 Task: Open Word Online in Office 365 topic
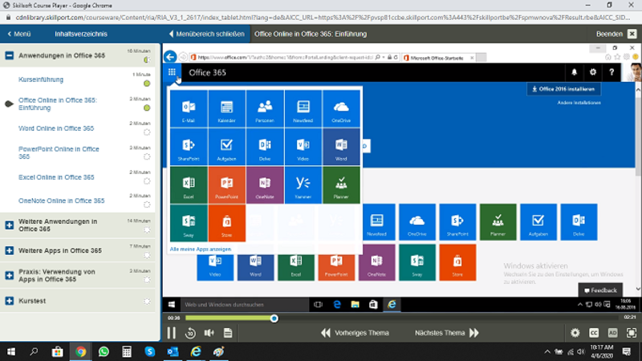coord(56,128)
